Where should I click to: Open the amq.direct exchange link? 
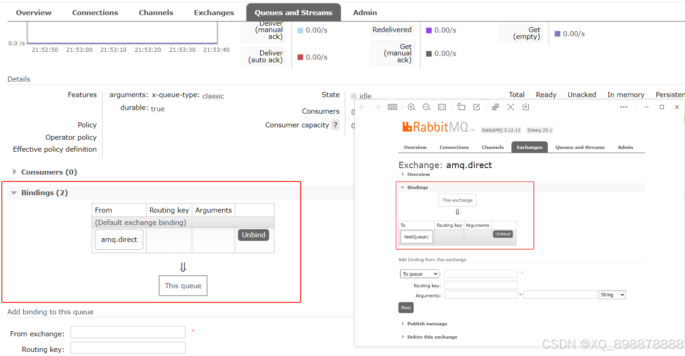[x=119, y=240]
